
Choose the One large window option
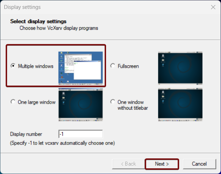[13, 102]
